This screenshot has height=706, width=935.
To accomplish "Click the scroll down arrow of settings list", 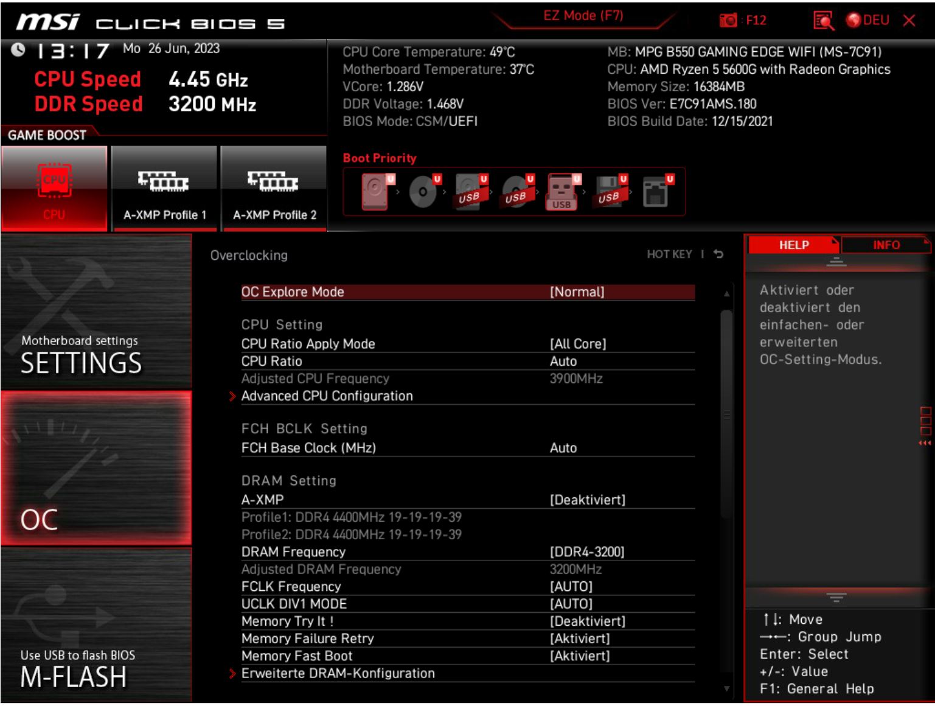I will click(x=726, y=688).
